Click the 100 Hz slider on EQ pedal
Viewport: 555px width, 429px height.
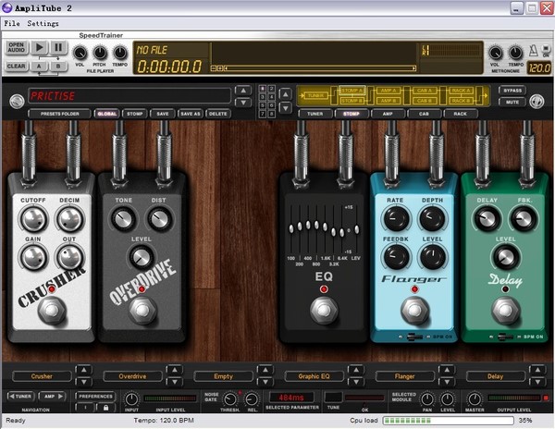tap(291, 228)
